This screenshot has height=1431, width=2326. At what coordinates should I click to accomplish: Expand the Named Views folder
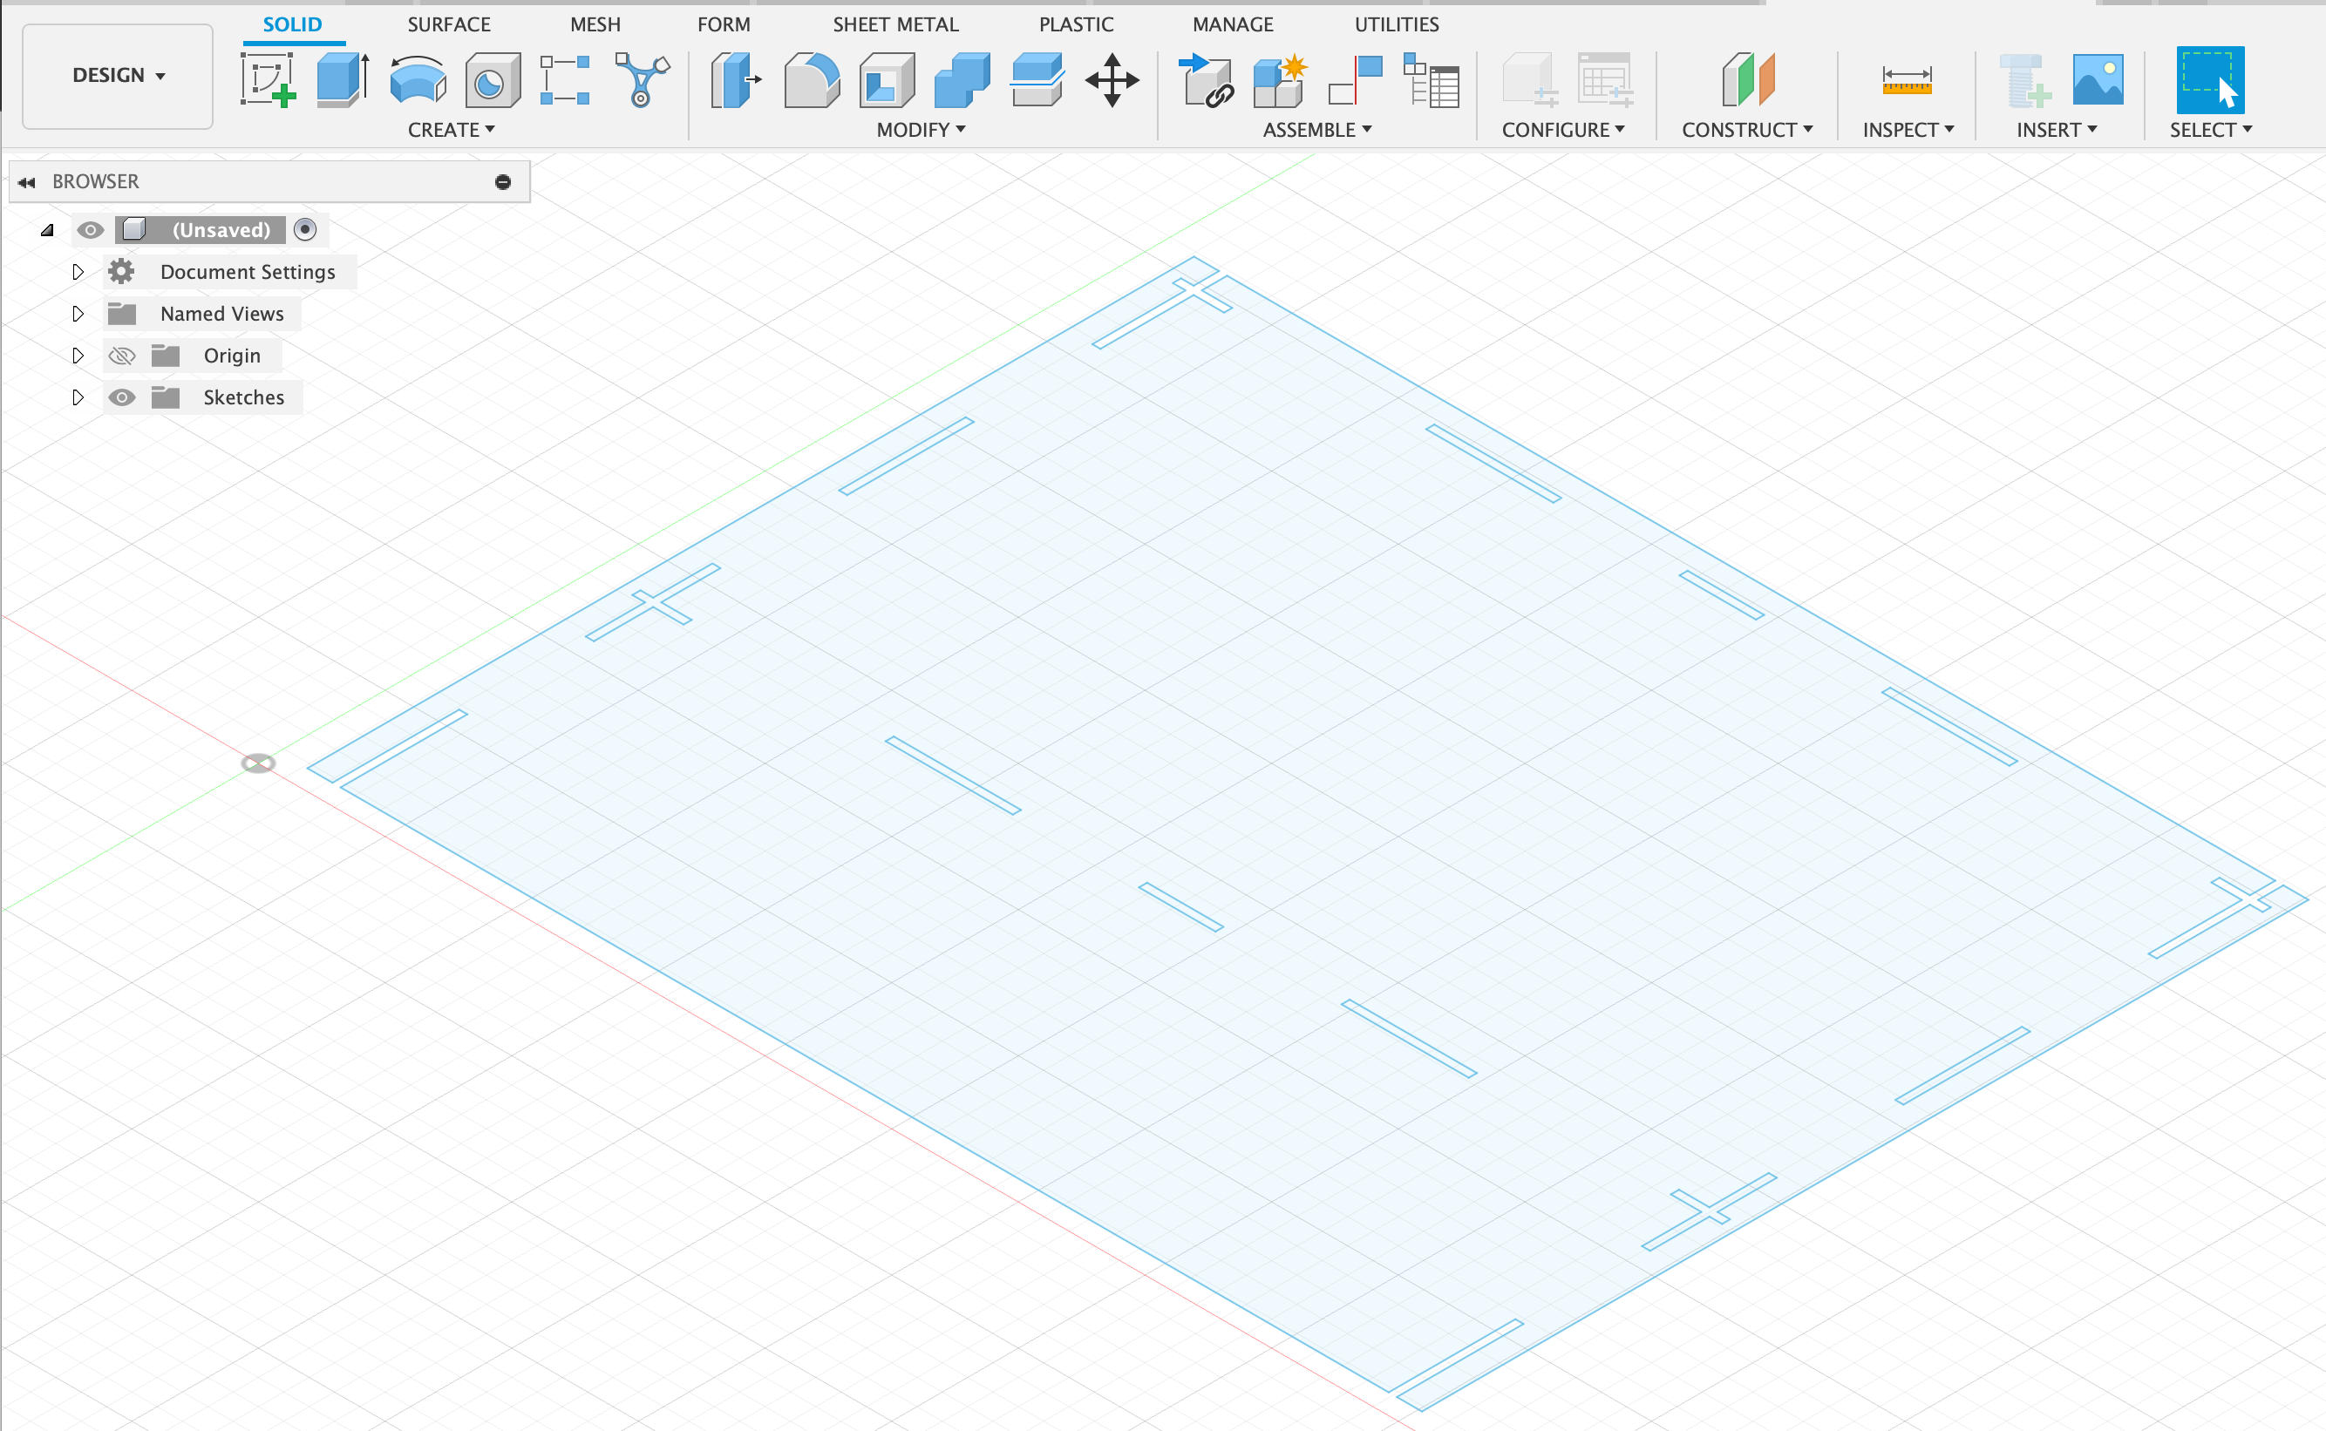(78, 313)
